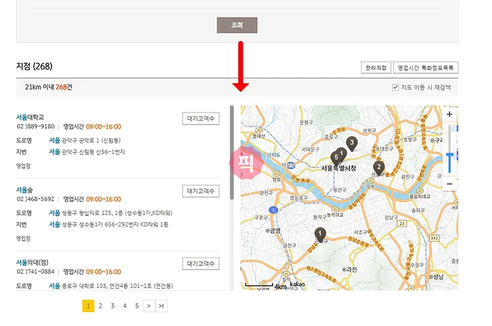This screenshot has height=326, width=492.
Task: Click route 342 shield on the map
Action: click(434, 238)
